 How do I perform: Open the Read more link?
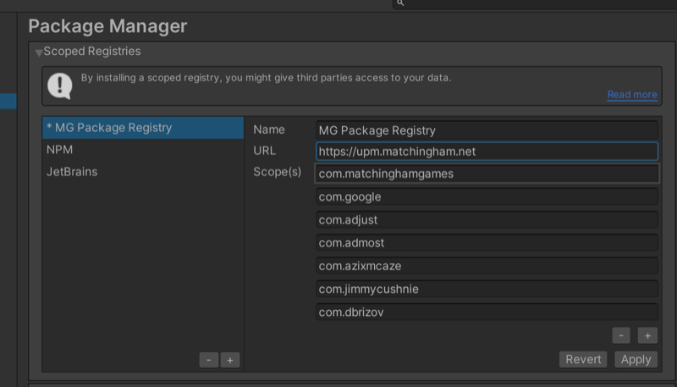pos(632,95)
